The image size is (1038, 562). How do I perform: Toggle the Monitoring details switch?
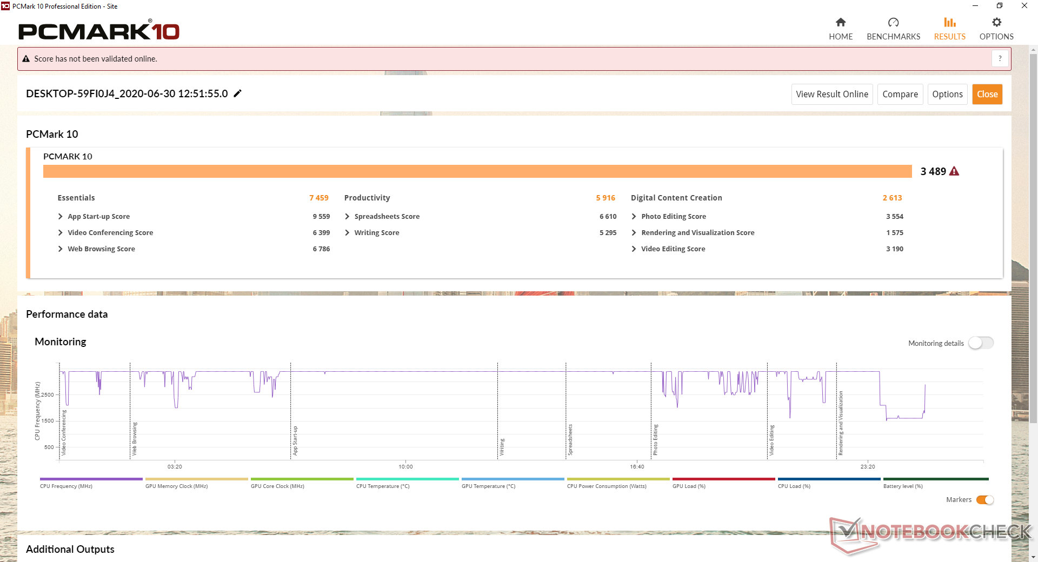click(x=981, y=343)
